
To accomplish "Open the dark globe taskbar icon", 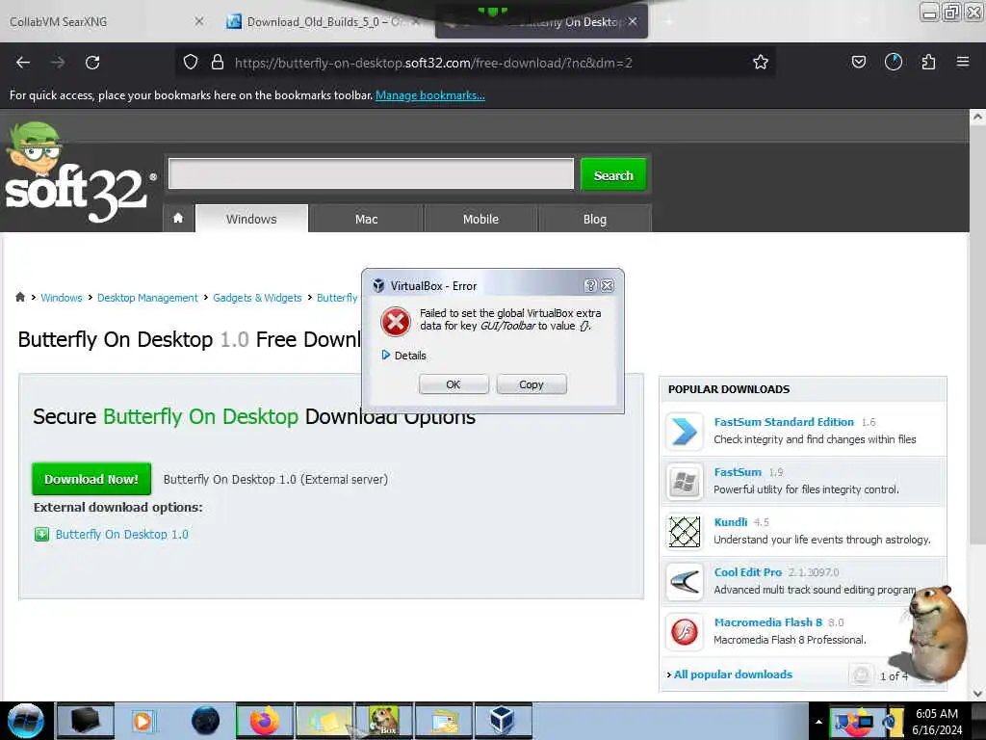I will tap(205, 721).
